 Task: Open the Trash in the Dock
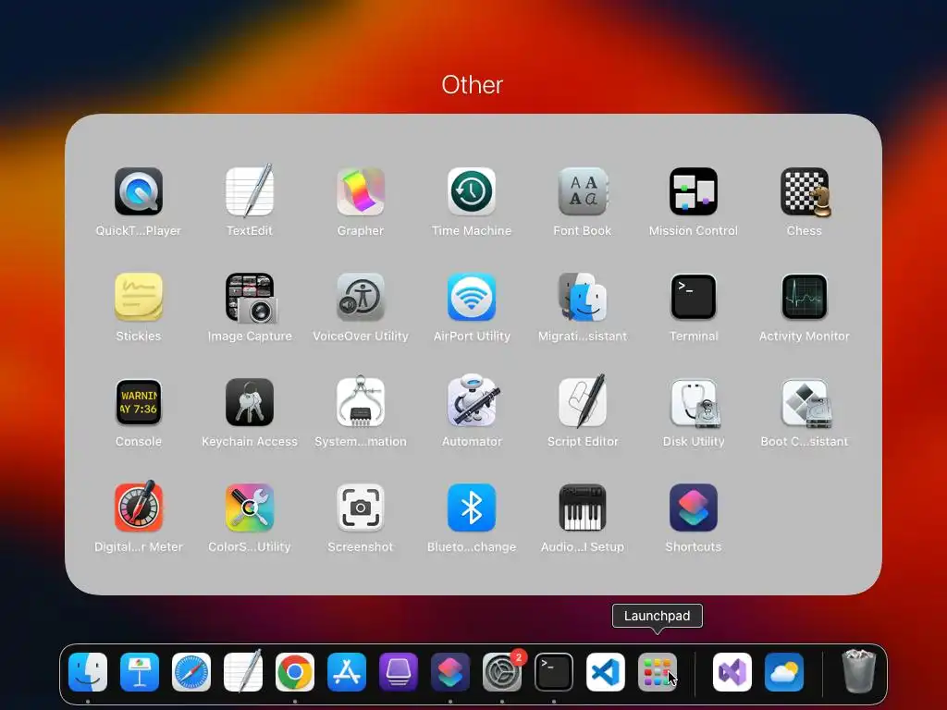pyautogui.click(x=859, y=671)
